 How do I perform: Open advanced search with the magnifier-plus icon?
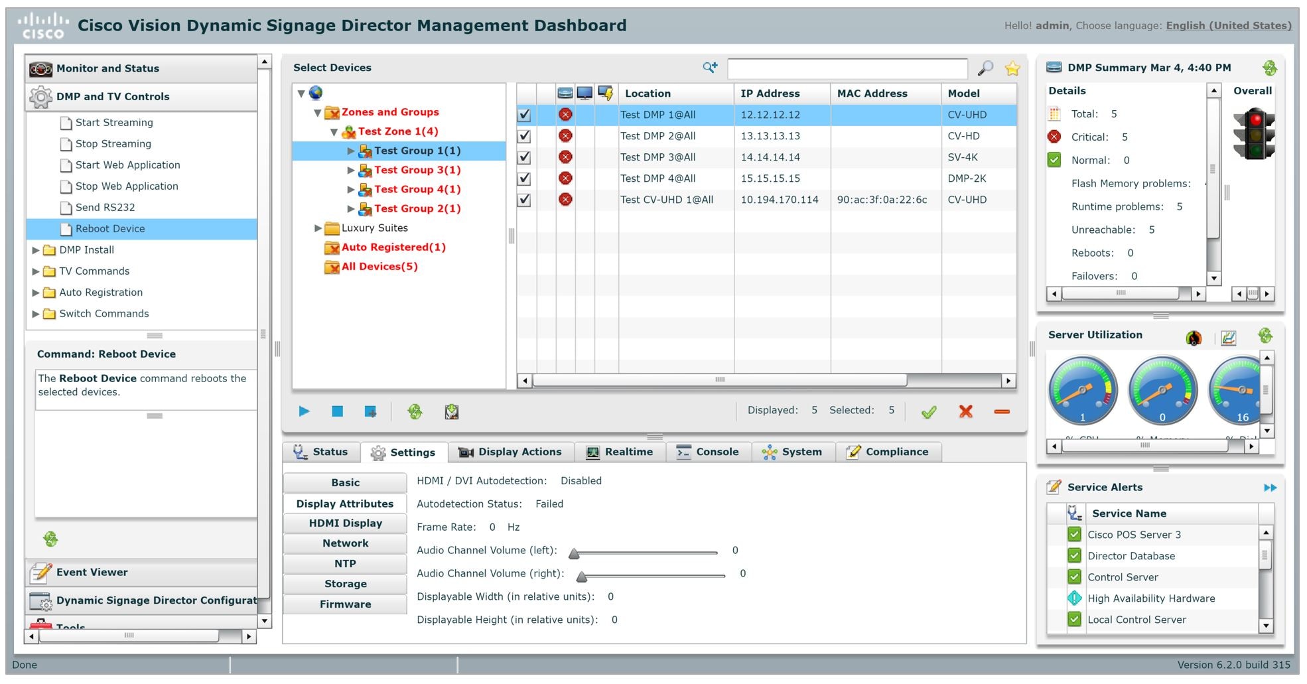710,67
